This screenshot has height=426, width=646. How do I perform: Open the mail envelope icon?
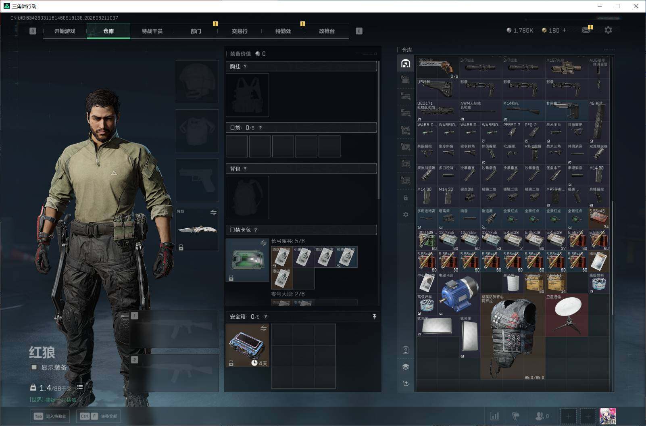(586, 30)
